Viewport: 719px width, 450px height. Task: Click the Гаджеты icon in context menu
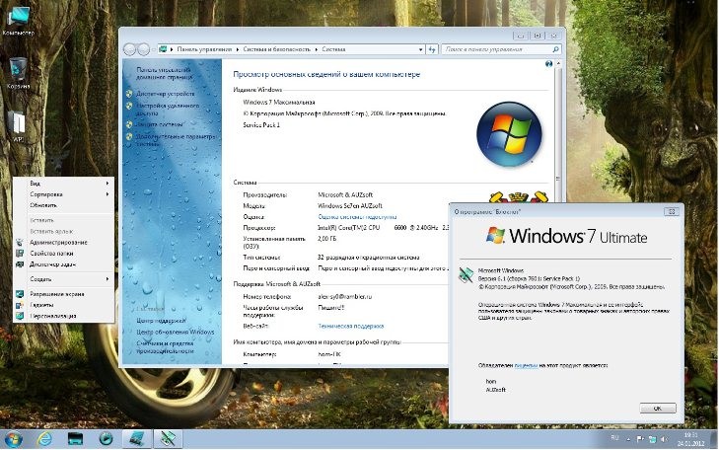point(20,305)
